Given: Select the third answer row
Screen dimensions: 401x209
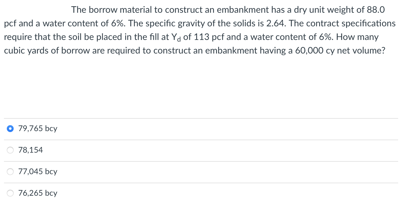Looking at the screenshot, I should click(x=114, y=172).
